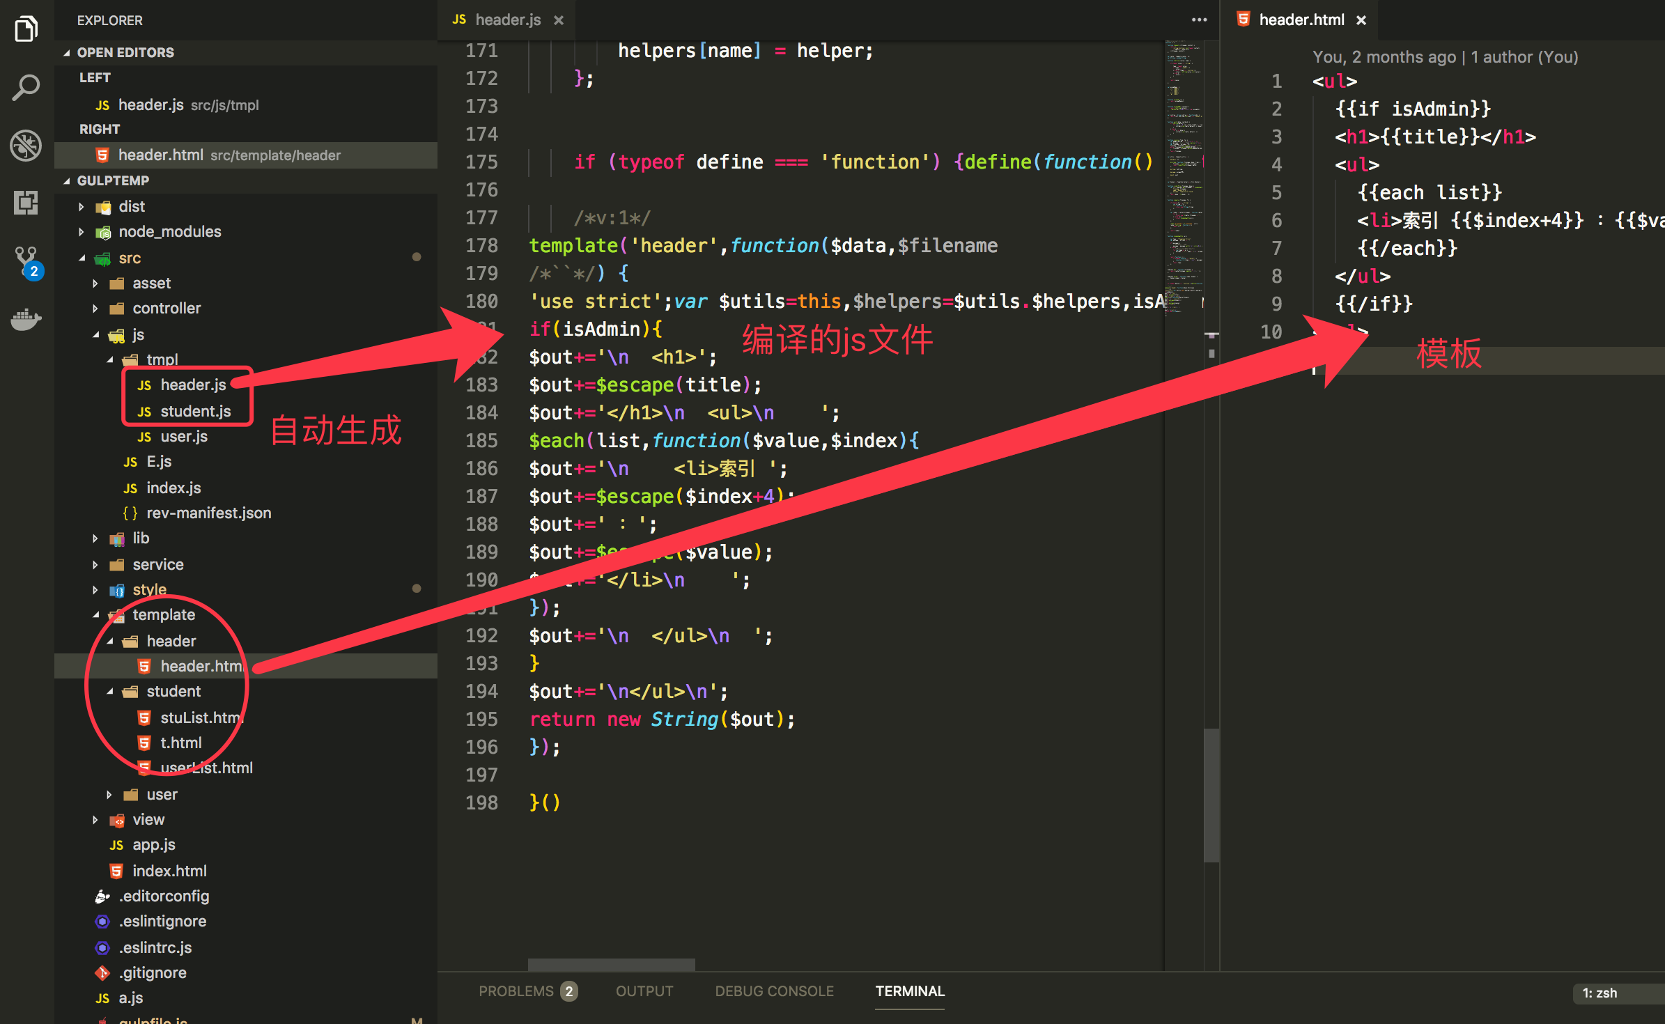The width and height of the screenshot is (1665, 1024).
Task: Open the Debug view icon
Action: pyautogui.click(x=26, y=145)
